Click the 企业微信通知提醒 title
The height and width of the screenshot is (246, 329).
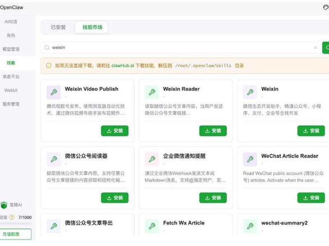184,156
